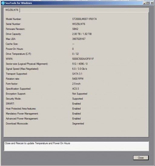Screen dimensions: 155x166
Task: Click the Close button at bottom
Action: pos(141,158)
